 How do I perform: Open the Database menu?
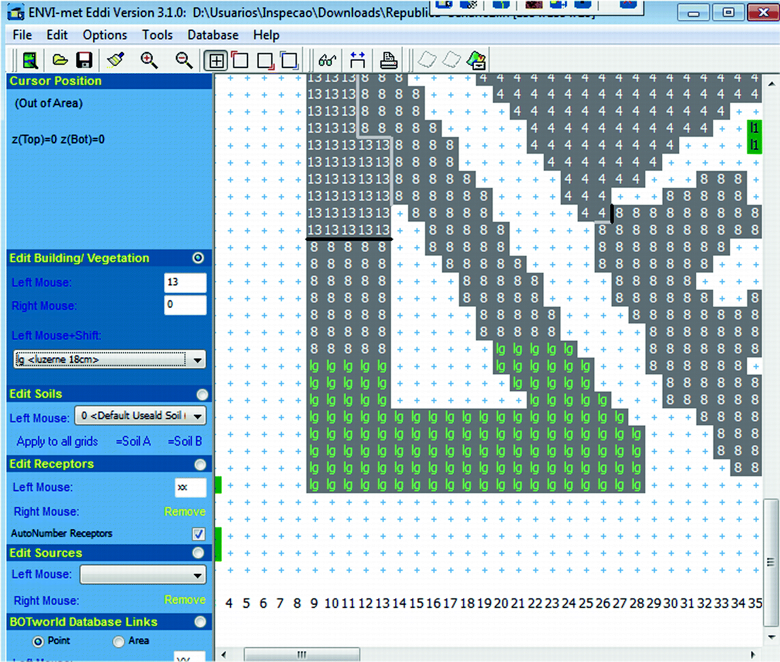pyautogui.click(x=212, y=35)
